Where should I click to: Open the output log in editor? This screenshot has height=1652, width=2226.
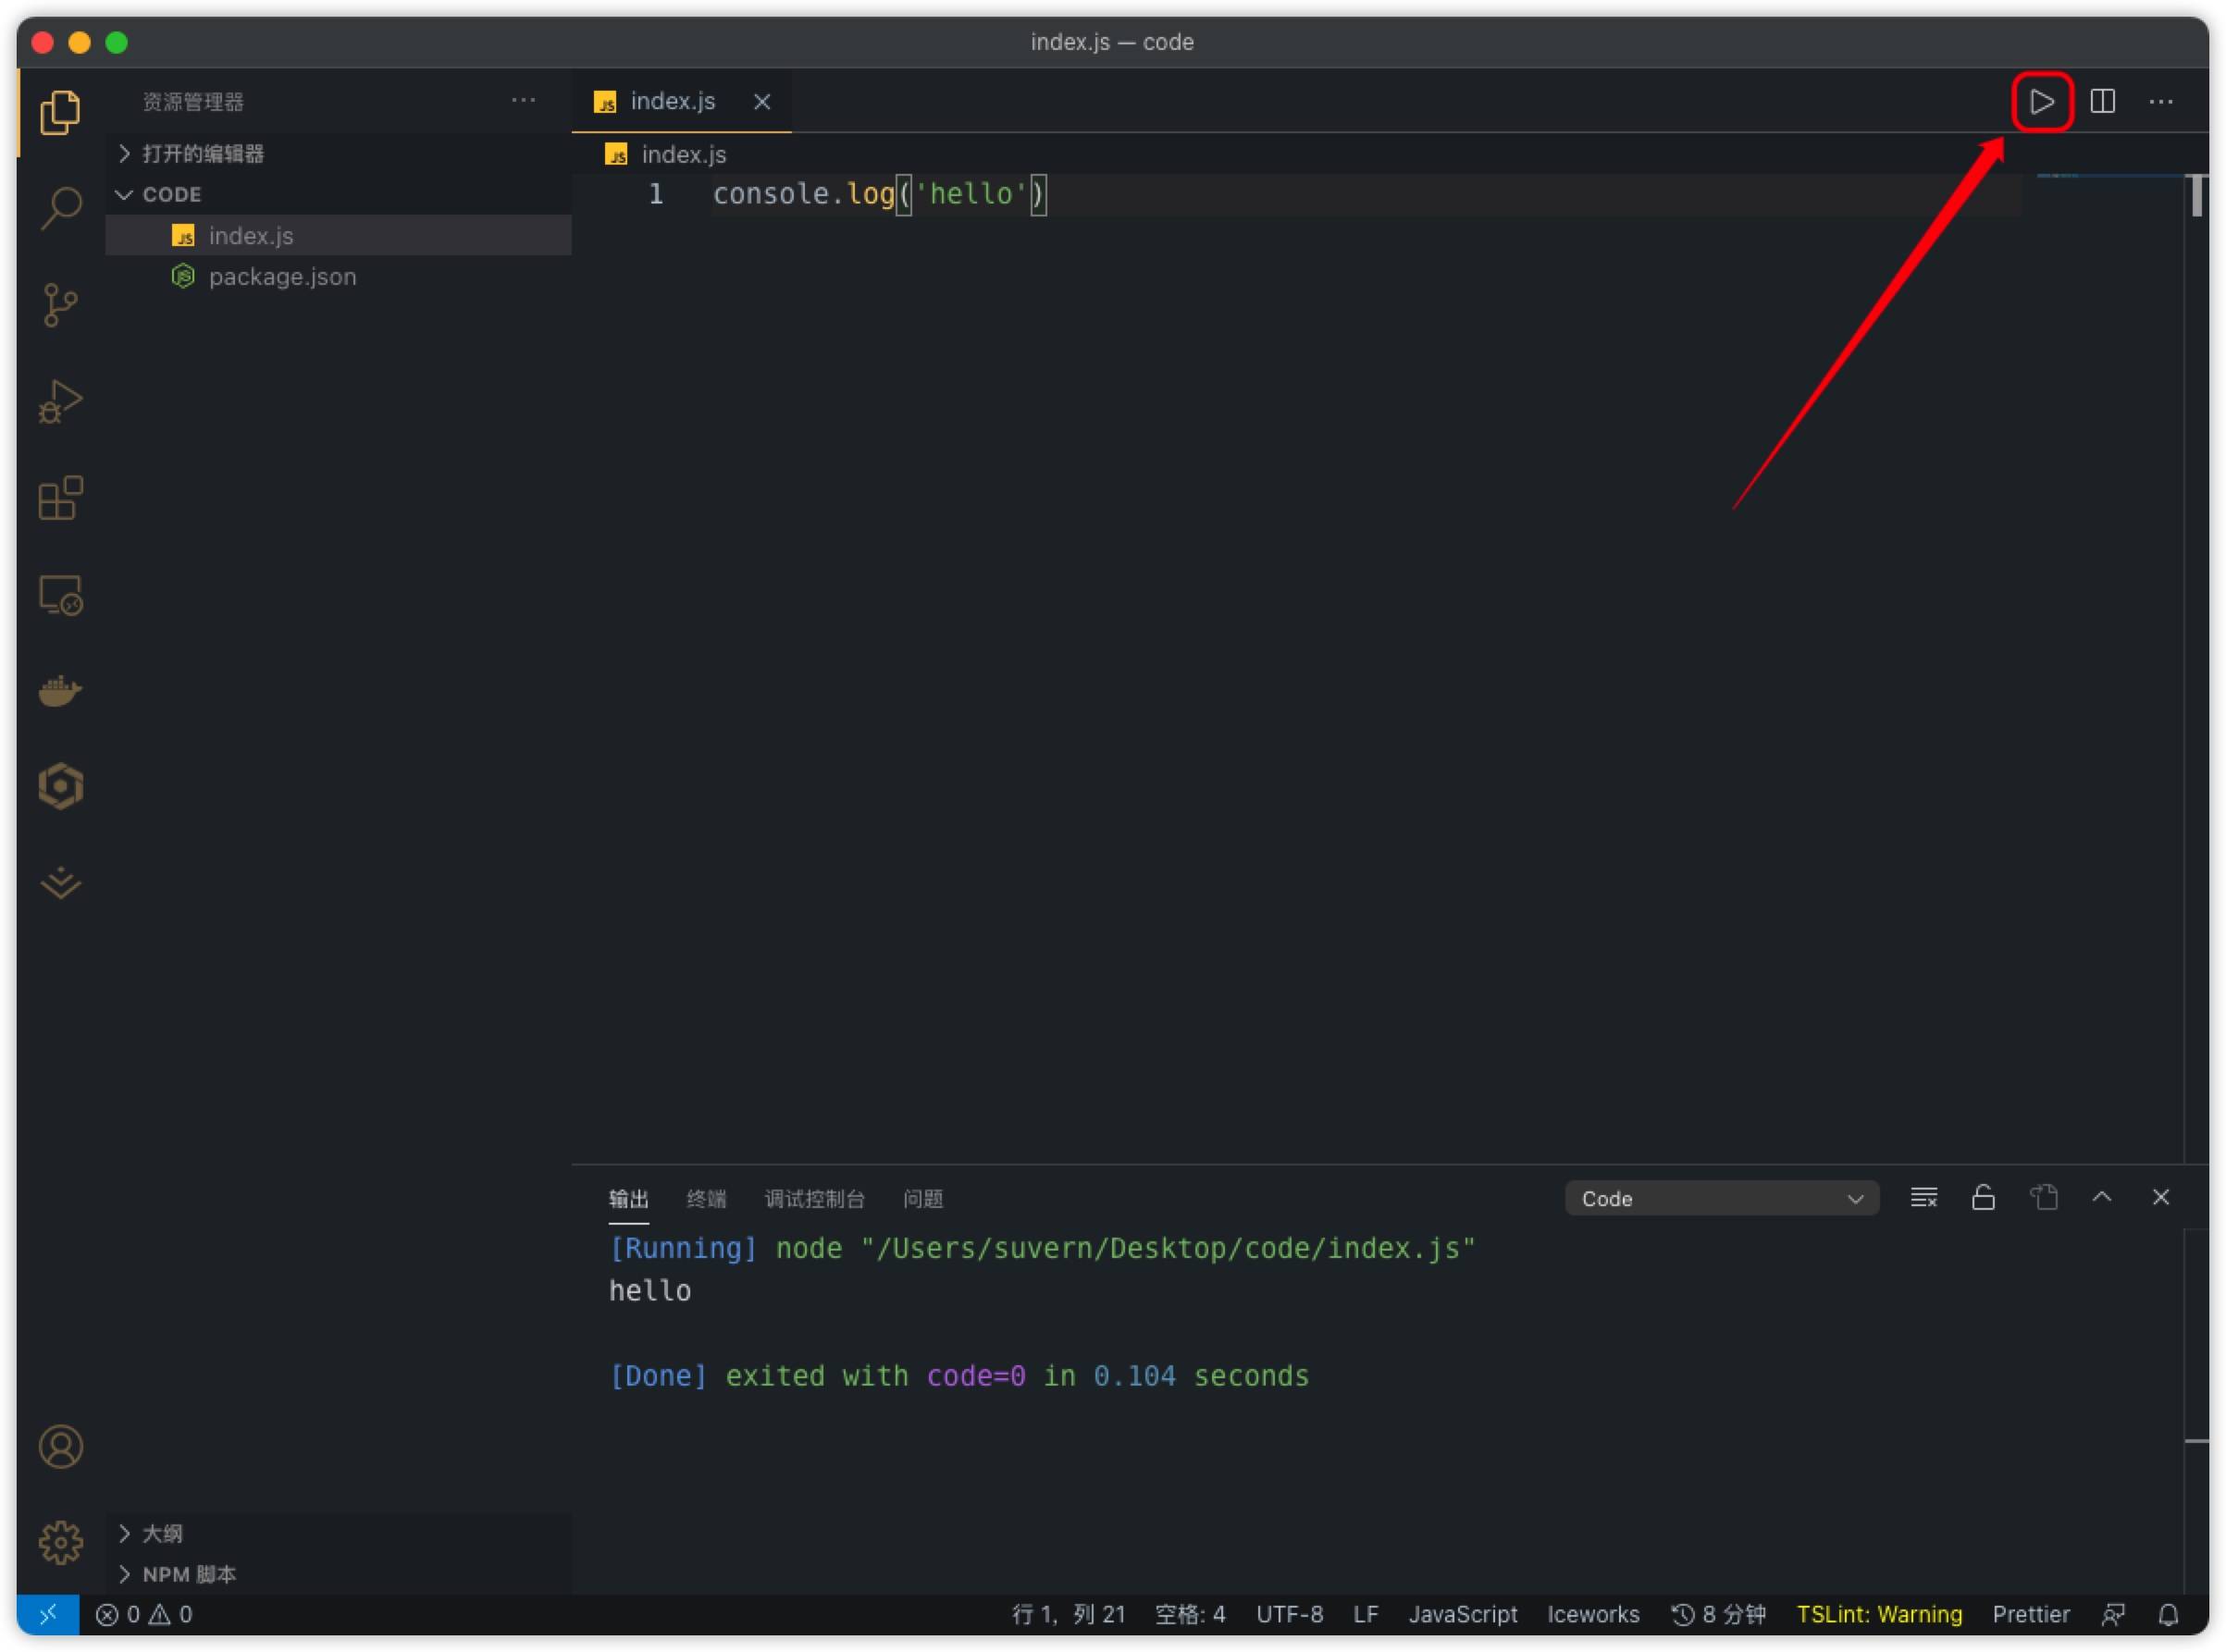tap(2043, 1197)
